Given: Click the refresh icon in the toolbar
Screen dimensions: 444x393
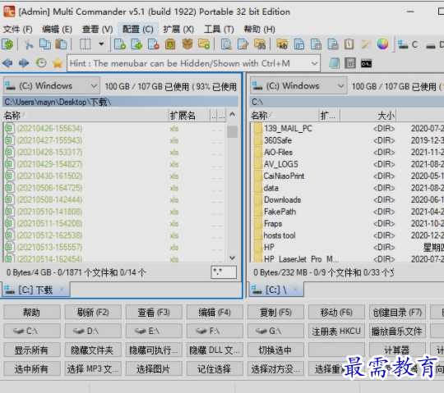Looking at the screenshot, I should tap(7, 44).
